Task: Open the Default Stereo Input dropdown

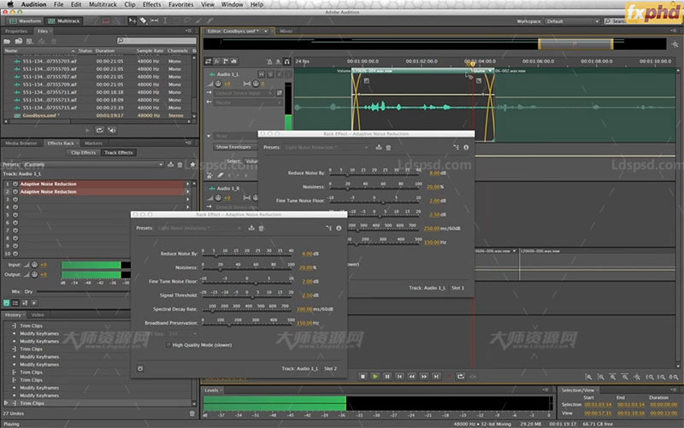Action: coord(244,93)
